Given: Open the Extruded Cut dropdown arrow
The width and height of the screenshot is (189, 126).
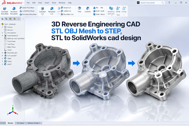Looking at the screenshot, I should pos(43,15).
